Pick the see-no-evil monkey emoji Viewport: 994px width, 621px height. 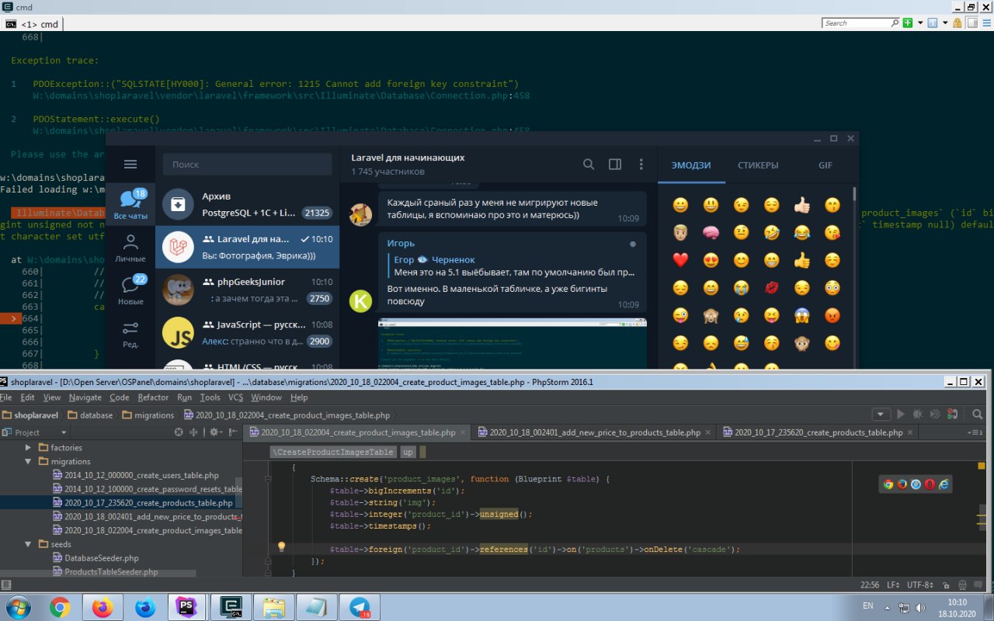tap(711, 315)
